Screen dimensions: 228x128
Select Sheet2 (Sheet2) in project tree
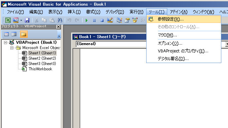42,58
